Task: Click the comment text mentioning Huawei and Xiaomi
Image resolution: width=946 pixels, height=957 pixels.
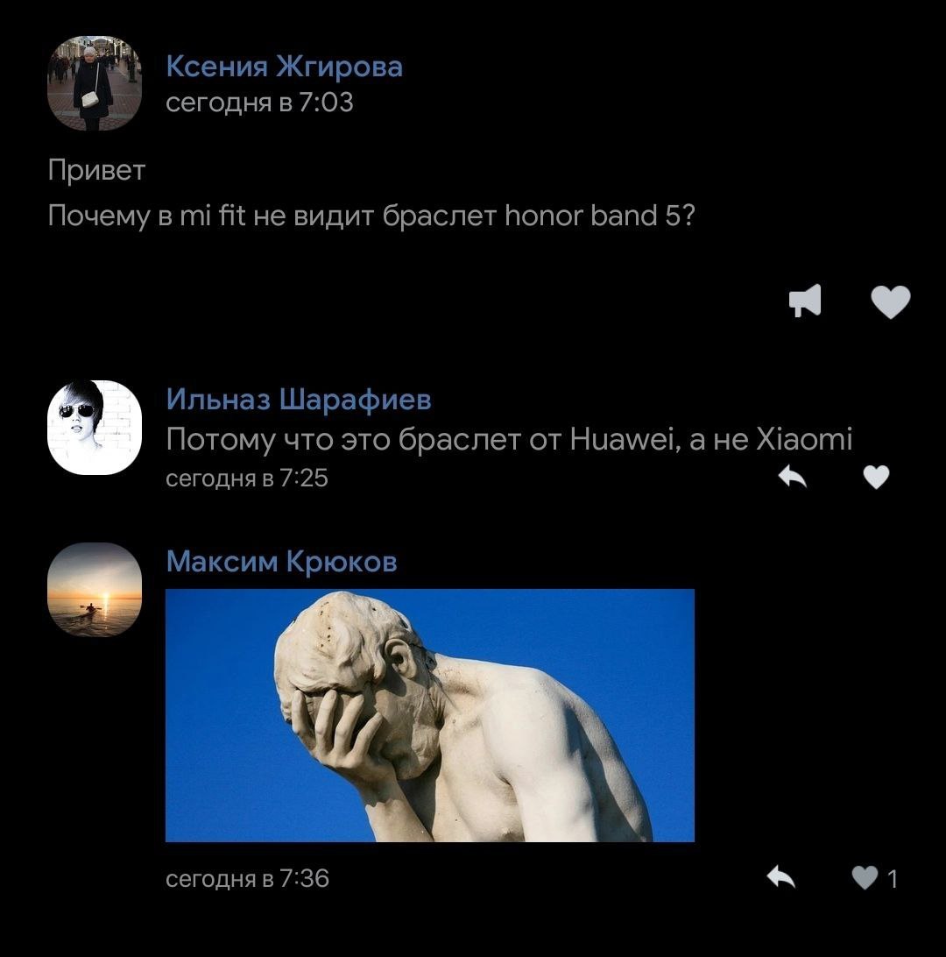Action: pos(509,439)
